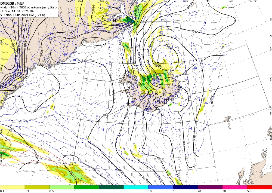The height and width of the screenshot is (193, 272).
Task: Click the blue 10–15 legend swatch
Action: click(161, 187)
